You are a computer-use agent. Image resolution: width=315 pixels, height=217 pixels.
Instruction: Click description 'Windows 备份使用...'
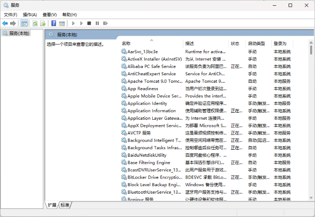[205, 185]
